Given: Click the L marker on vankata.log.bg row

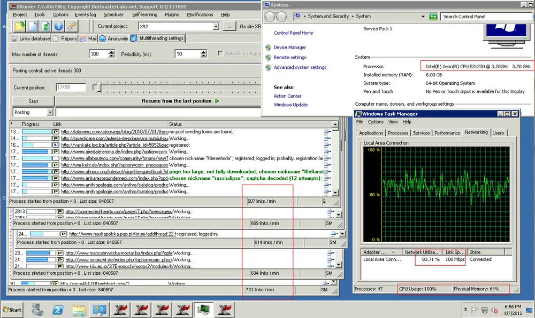Looking at the screenshot, I should coord(56,145).
